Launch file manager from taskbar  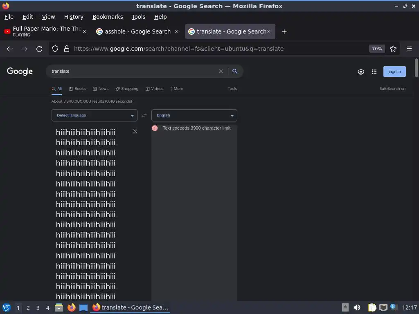(x=59, y=307)
